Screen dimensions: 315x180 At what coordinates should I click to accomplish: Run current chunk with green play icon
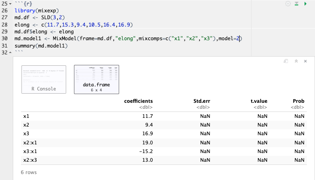click(x=305, y=4)
